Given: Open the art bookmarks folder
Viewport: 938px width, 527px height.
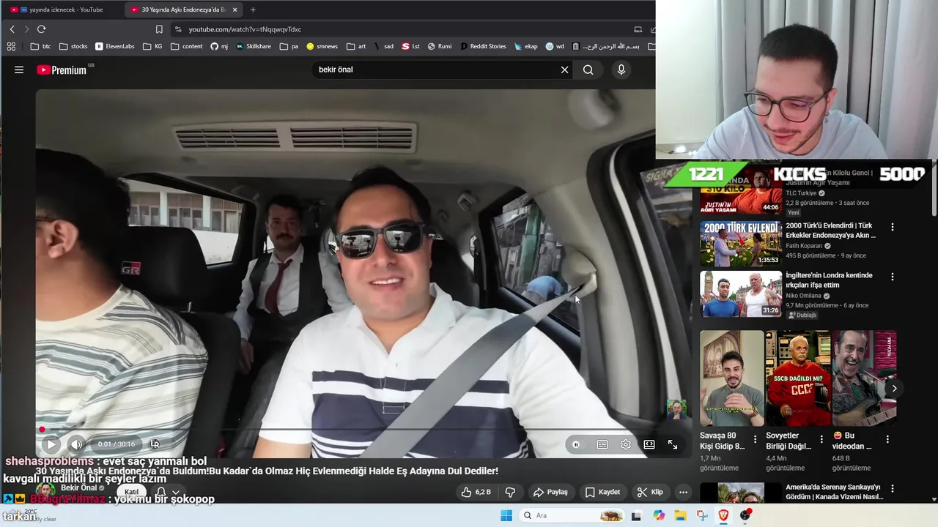Looking at the screenshot, I should [356, 46].
